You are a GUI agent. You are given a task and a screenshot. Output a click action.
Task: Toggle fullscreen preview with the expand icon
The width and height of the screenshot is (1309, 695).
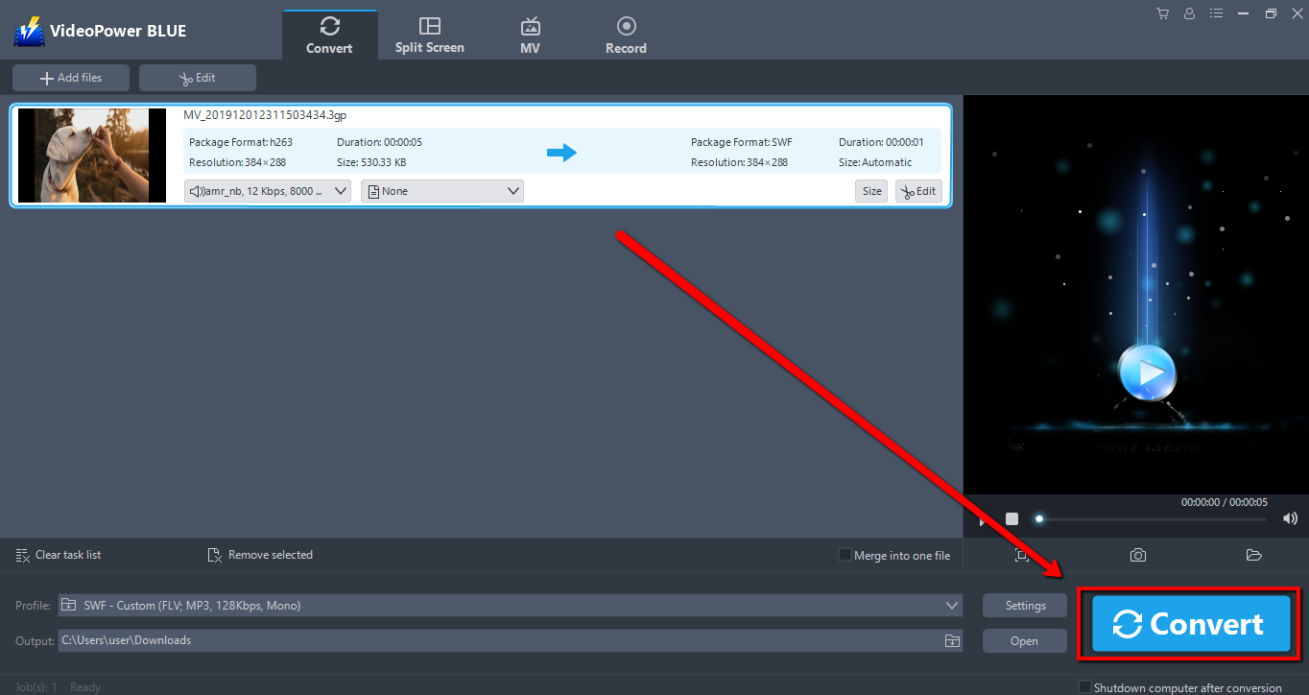pyautogui.click(x=1022, y=555)
